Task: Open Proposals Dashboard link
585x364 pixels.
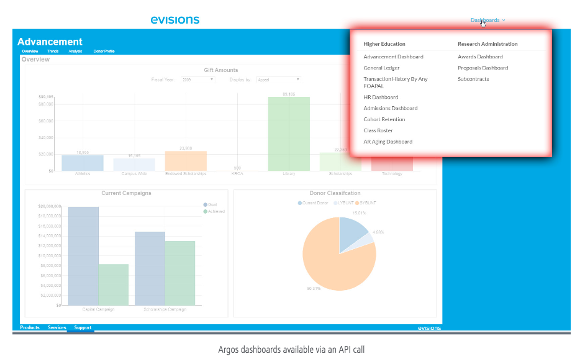Action: click(x=483, y=68)
